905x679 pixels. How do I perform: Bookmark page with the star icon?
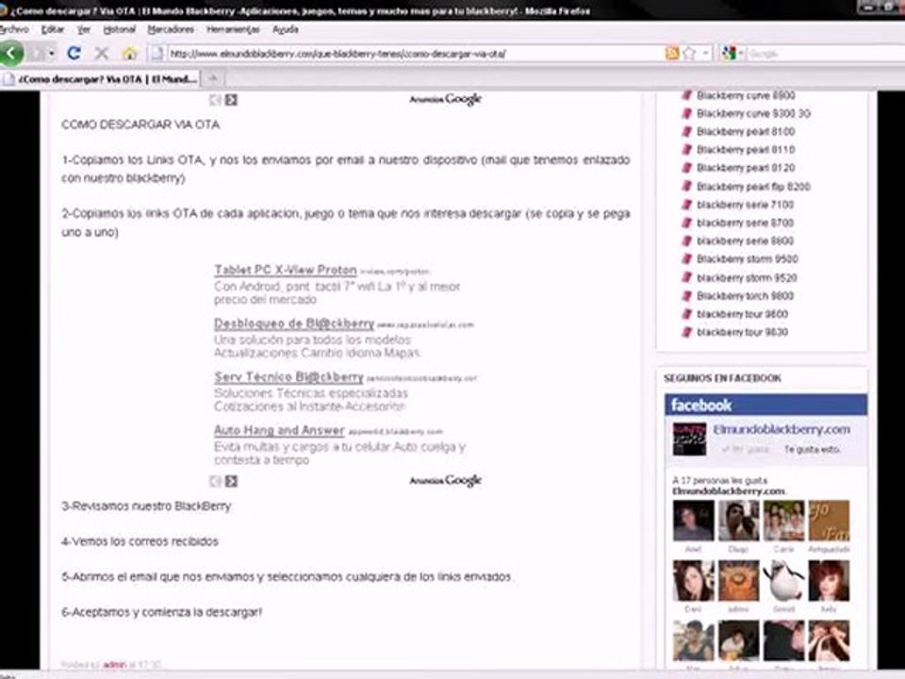(689, 54)
